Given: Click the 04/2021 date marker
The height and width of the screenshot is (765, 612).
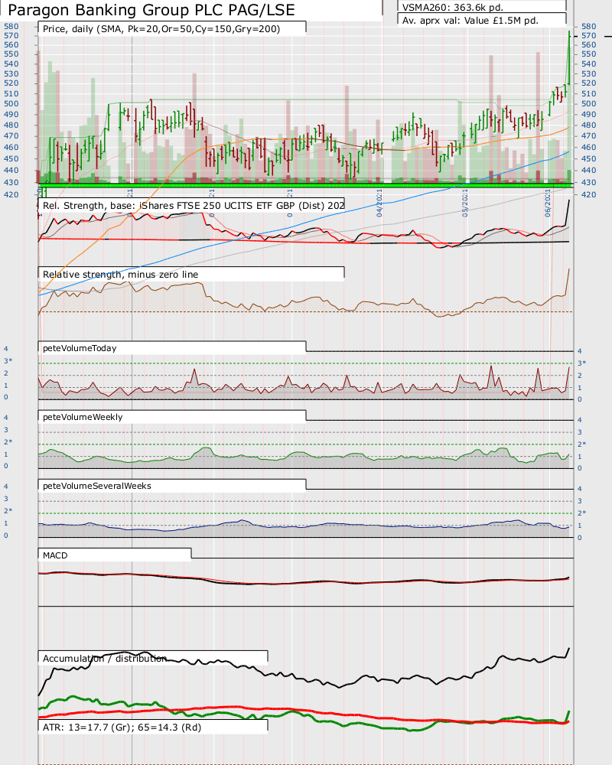Looking at the screenshot, I should point(379,203).
